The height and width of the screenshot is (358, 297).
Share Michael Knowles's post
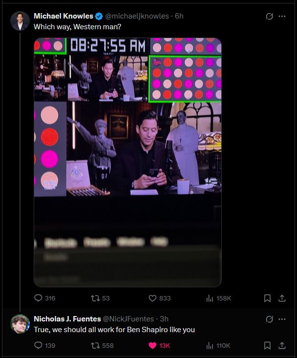coord(282,298)
